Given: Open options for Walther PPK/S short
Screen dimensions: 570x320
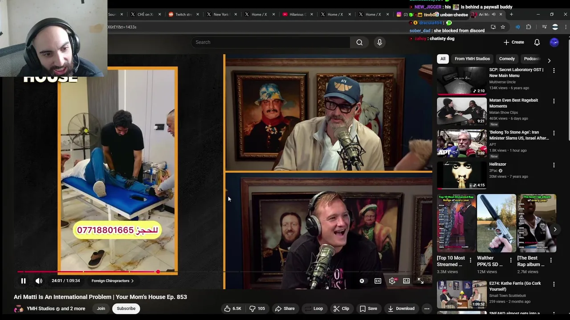Looking at the screenshot, I should [511, 260].
